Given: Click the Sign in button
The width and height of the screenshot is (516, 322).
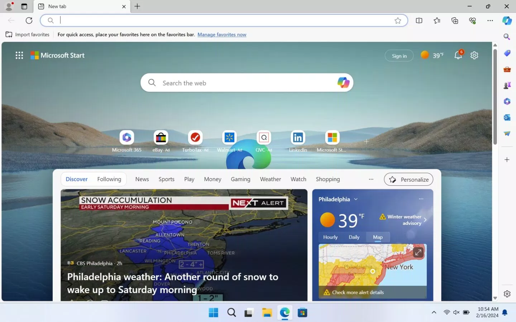Looking at the screenshot, I should click(399, 56).
